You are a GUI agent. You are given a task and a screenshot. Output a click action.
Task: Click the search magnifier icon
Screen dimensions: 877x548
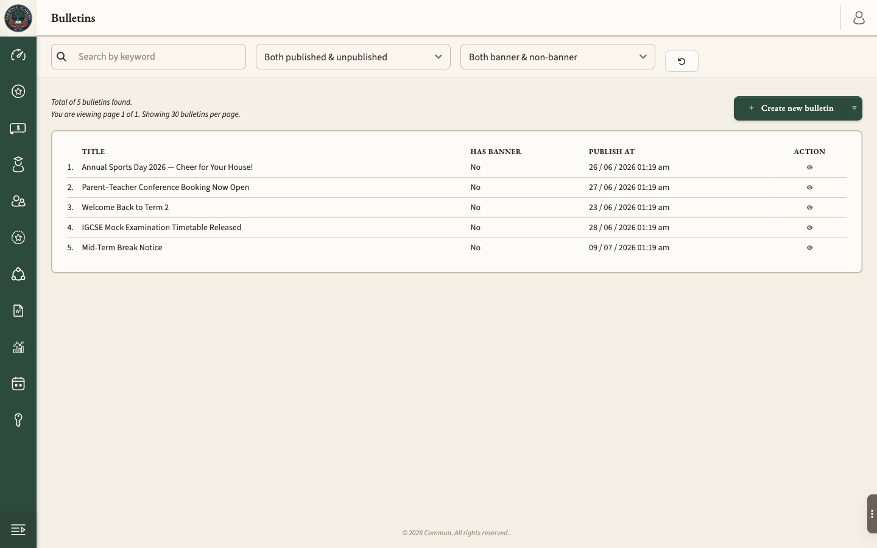[62, 57]
